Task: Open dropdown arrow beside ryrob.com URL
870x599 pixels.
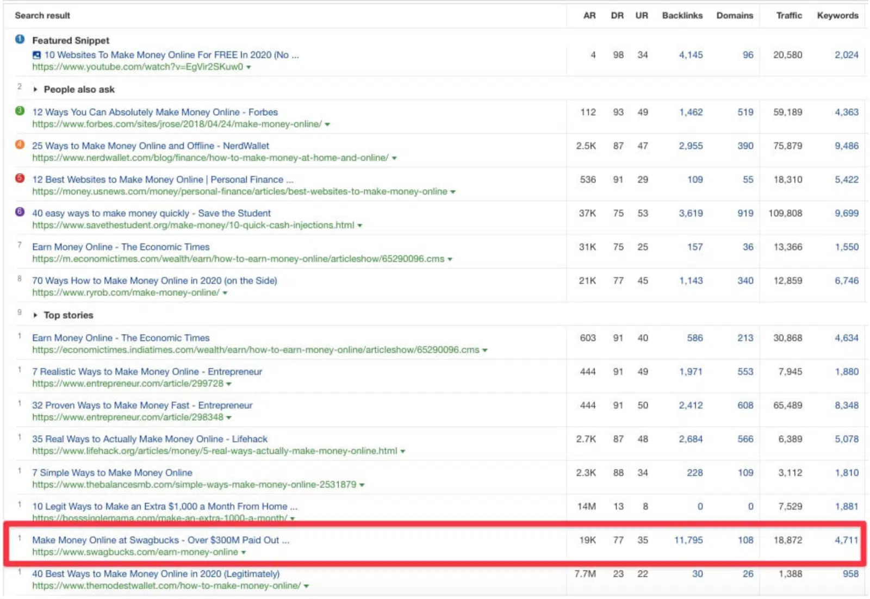Action: coord(225,293)
